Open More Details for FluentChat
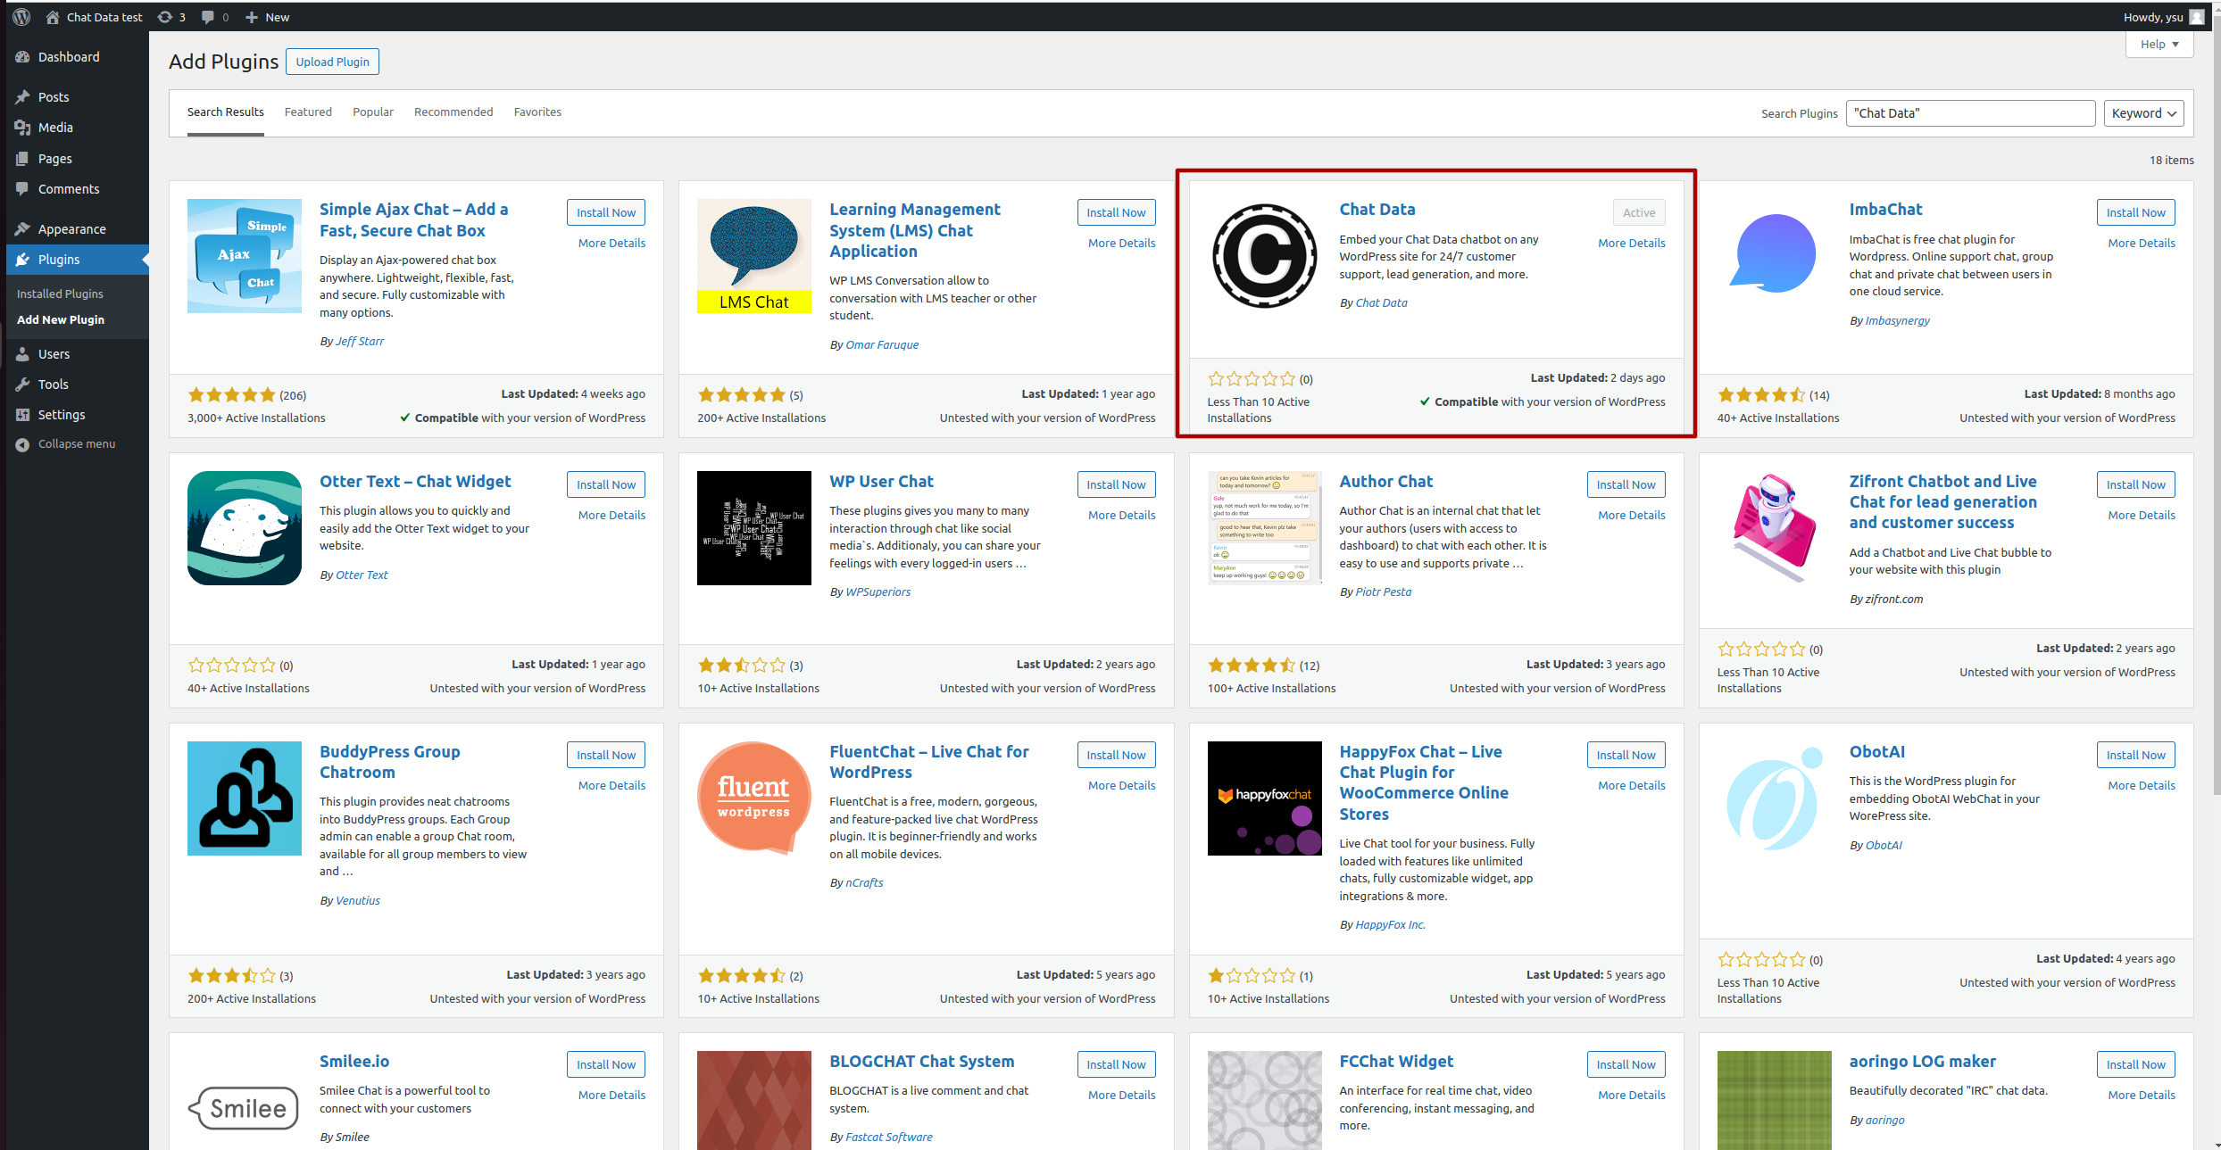The width and height of the screenshot is (2221, 1150). tap(1121, 785)
